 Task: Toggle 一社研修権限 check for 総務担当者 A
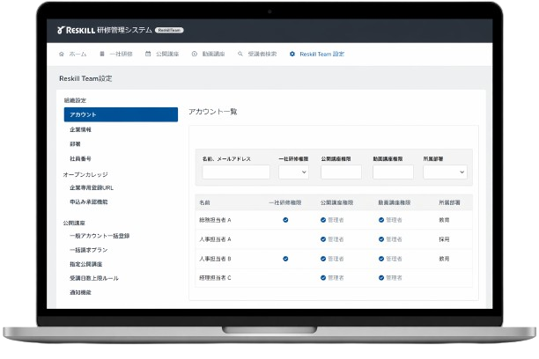[285, 219]
